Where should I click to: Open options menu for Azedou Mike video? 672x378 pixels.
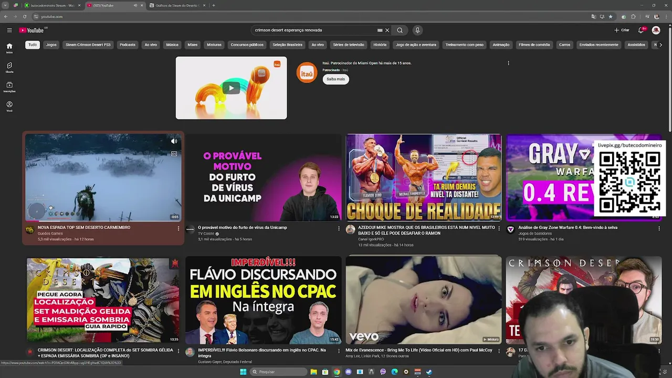click(499, 228)
